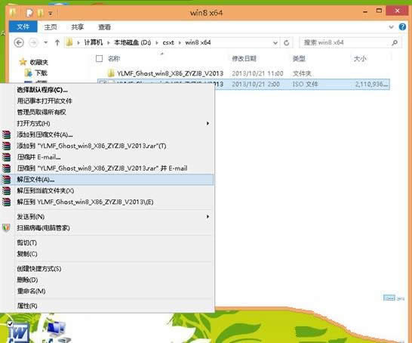The width and height of the screenshot is (412, 343).
Task: Expand the arrow beside 打开方式(H)
Action: click(208, 123)
